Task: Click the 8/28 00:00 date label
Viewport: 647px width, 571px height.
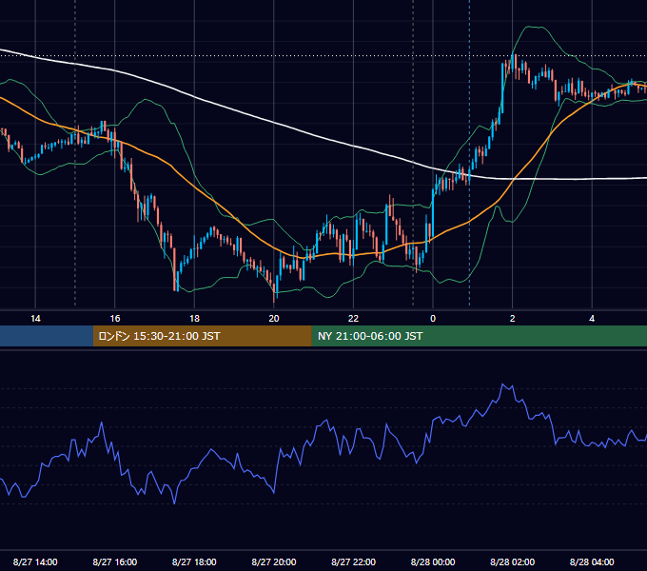Action: click(433, 561)
